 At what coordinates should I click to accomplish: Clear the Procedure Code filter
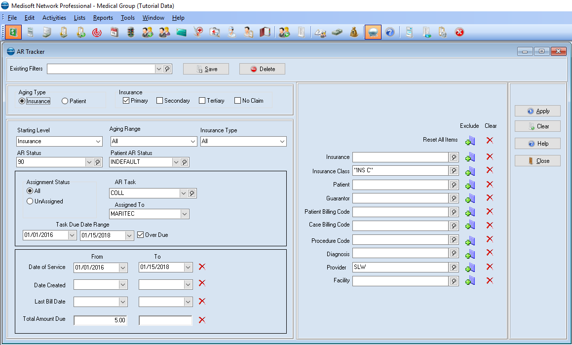point(490,239)
